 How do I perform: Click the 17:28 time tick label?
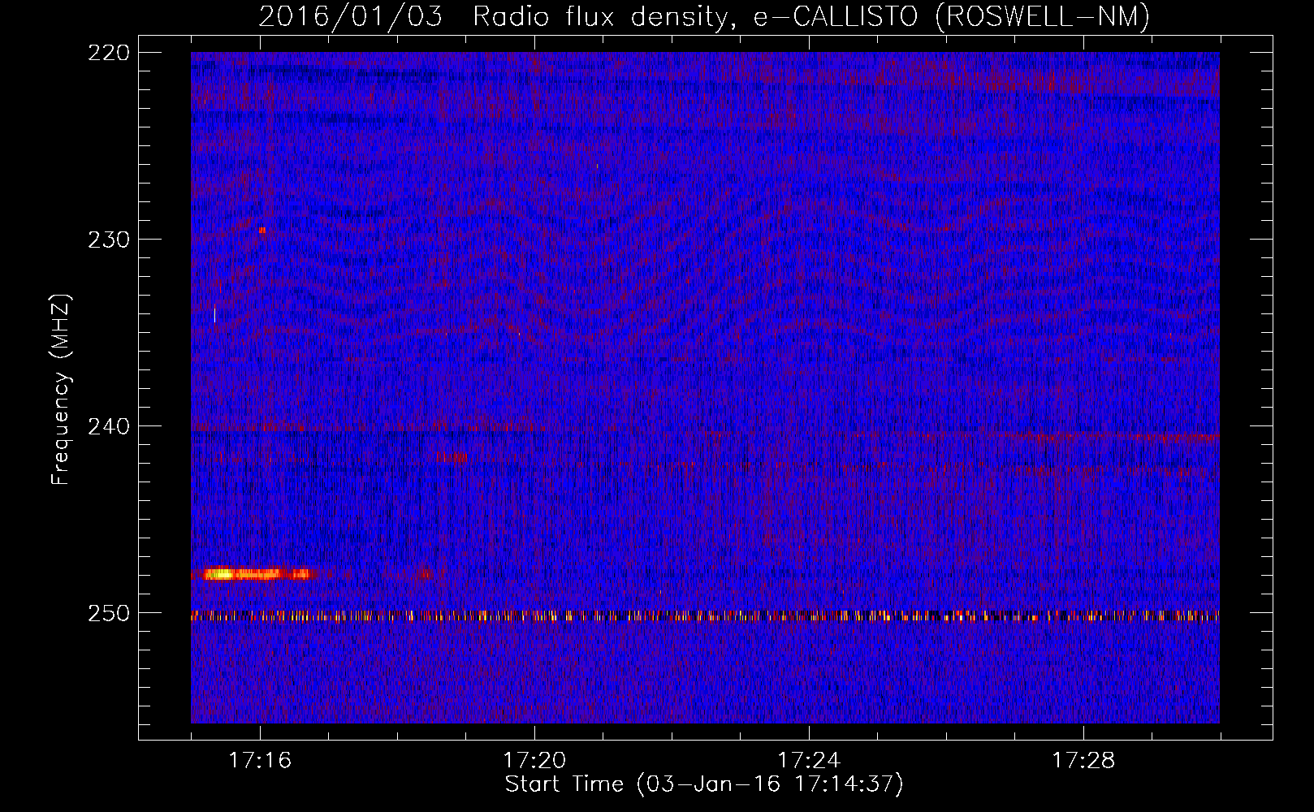(1083, 760)
